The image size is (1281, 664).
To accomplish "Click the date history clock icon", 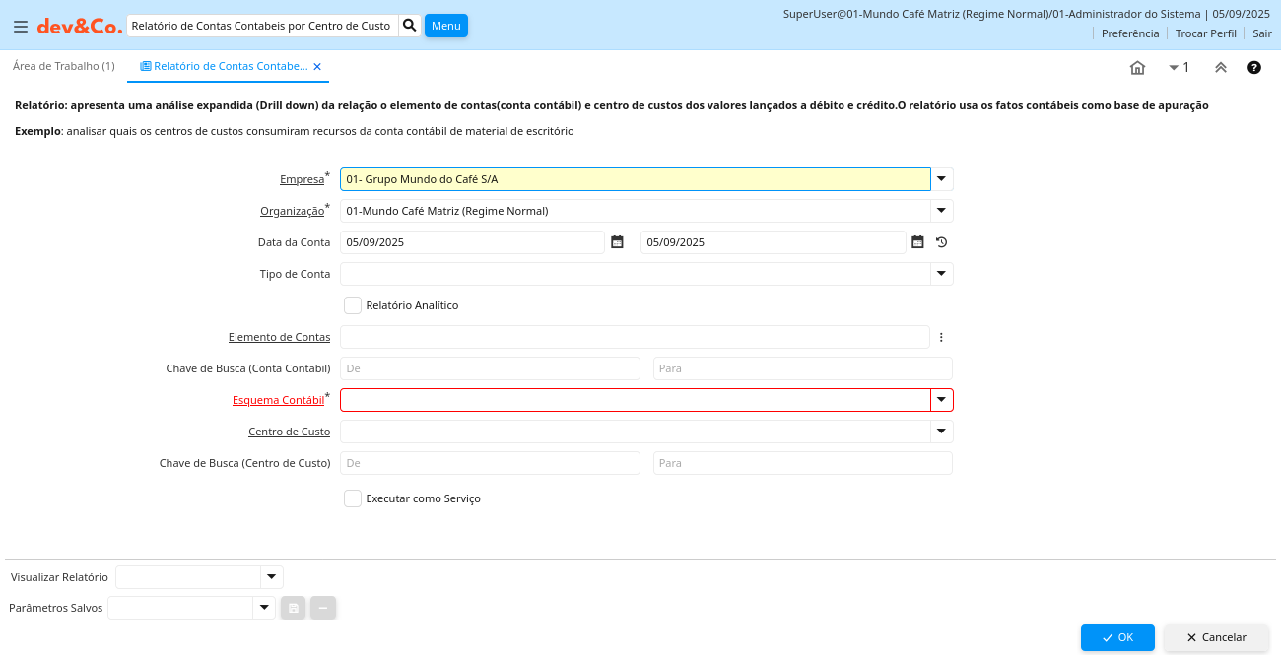I will pyautogui.click(x=942, y=242).
